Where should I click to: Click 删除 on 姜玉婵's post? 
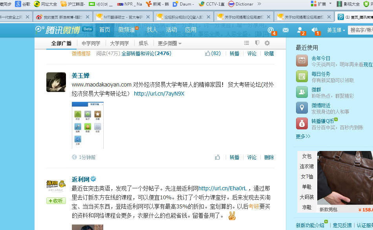tap(269, 157)
